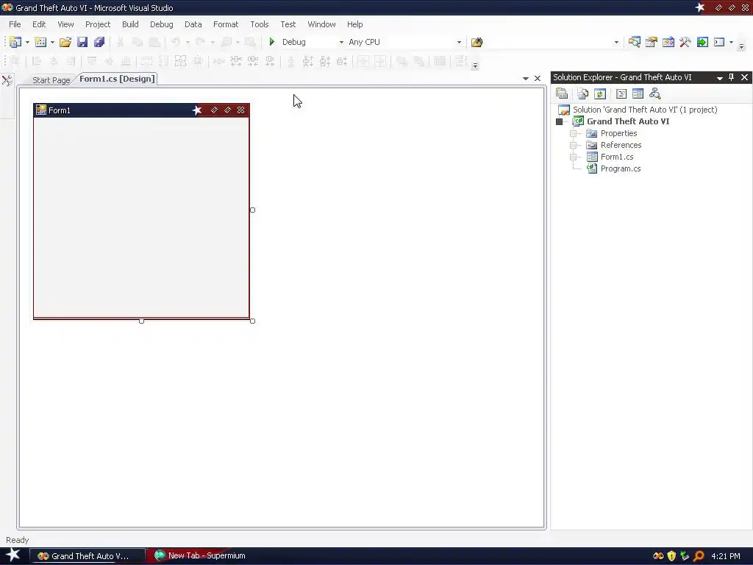Start debugging with the green play arrow
The image size is (753, 565).
coord(272,42)
